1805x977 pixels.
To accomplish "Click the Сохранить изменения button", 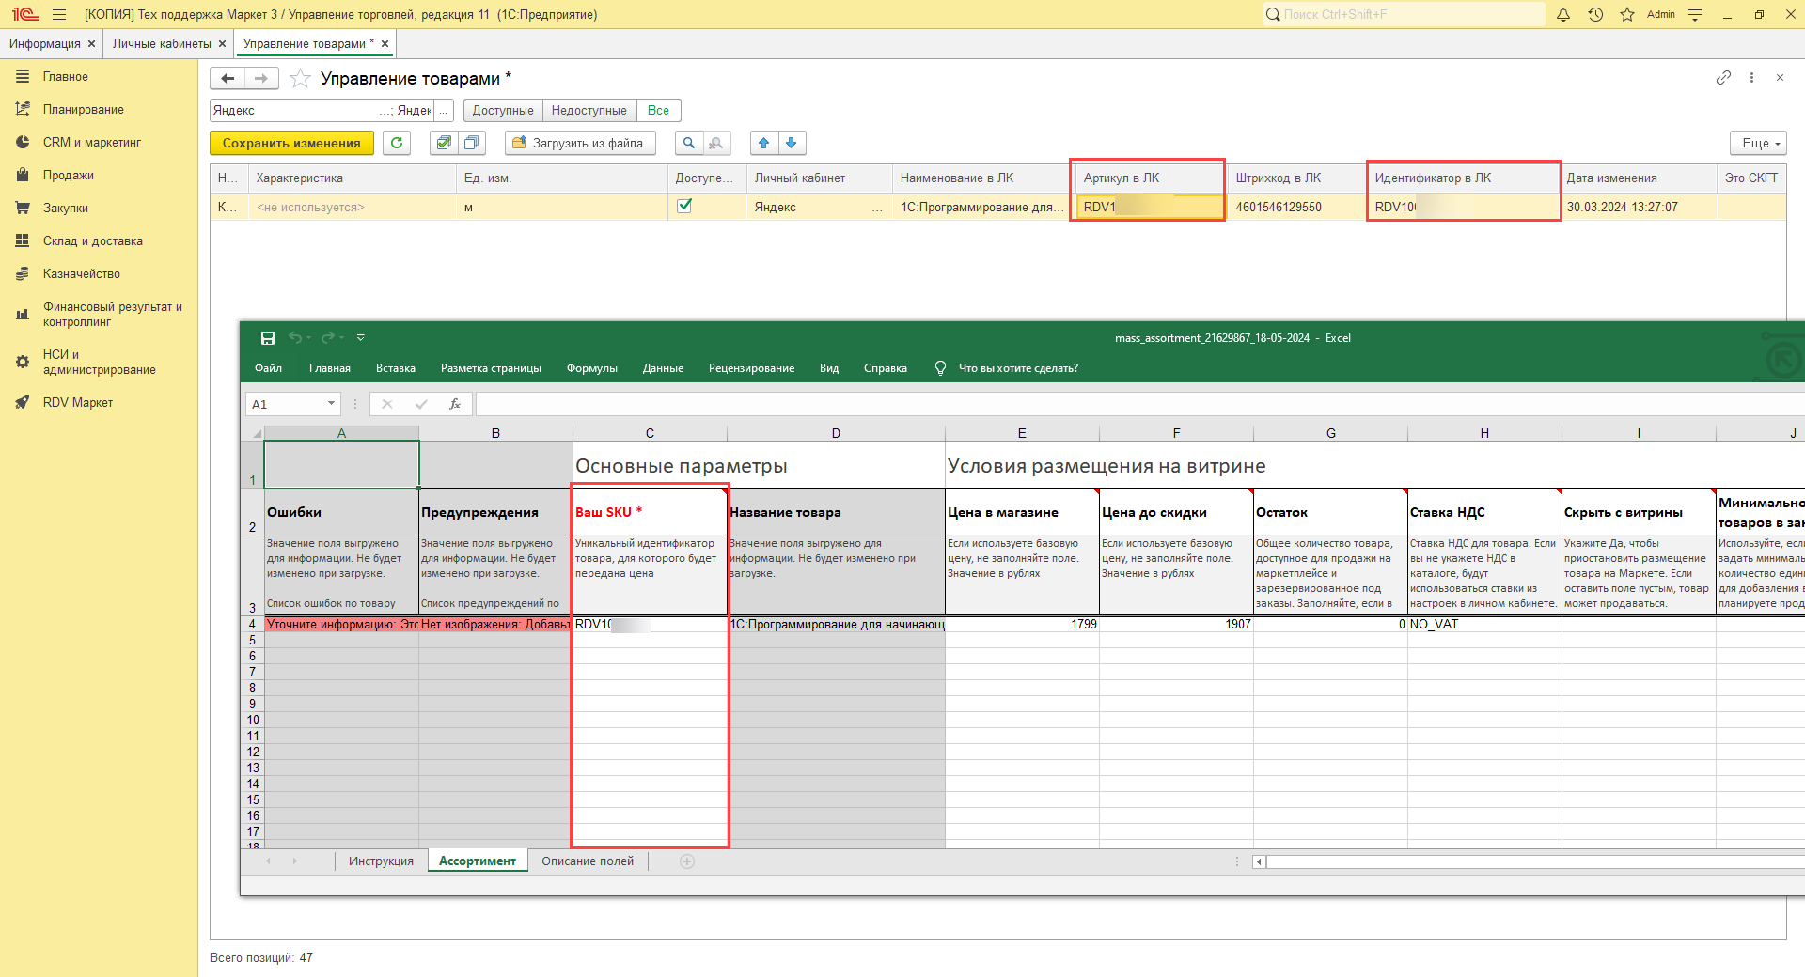I will (291, 143).
